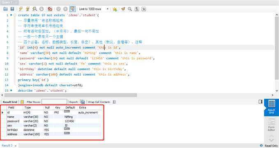Toggle display of invisible characters
The width and height of the screenshot is (279, 148).
[137, 9]
